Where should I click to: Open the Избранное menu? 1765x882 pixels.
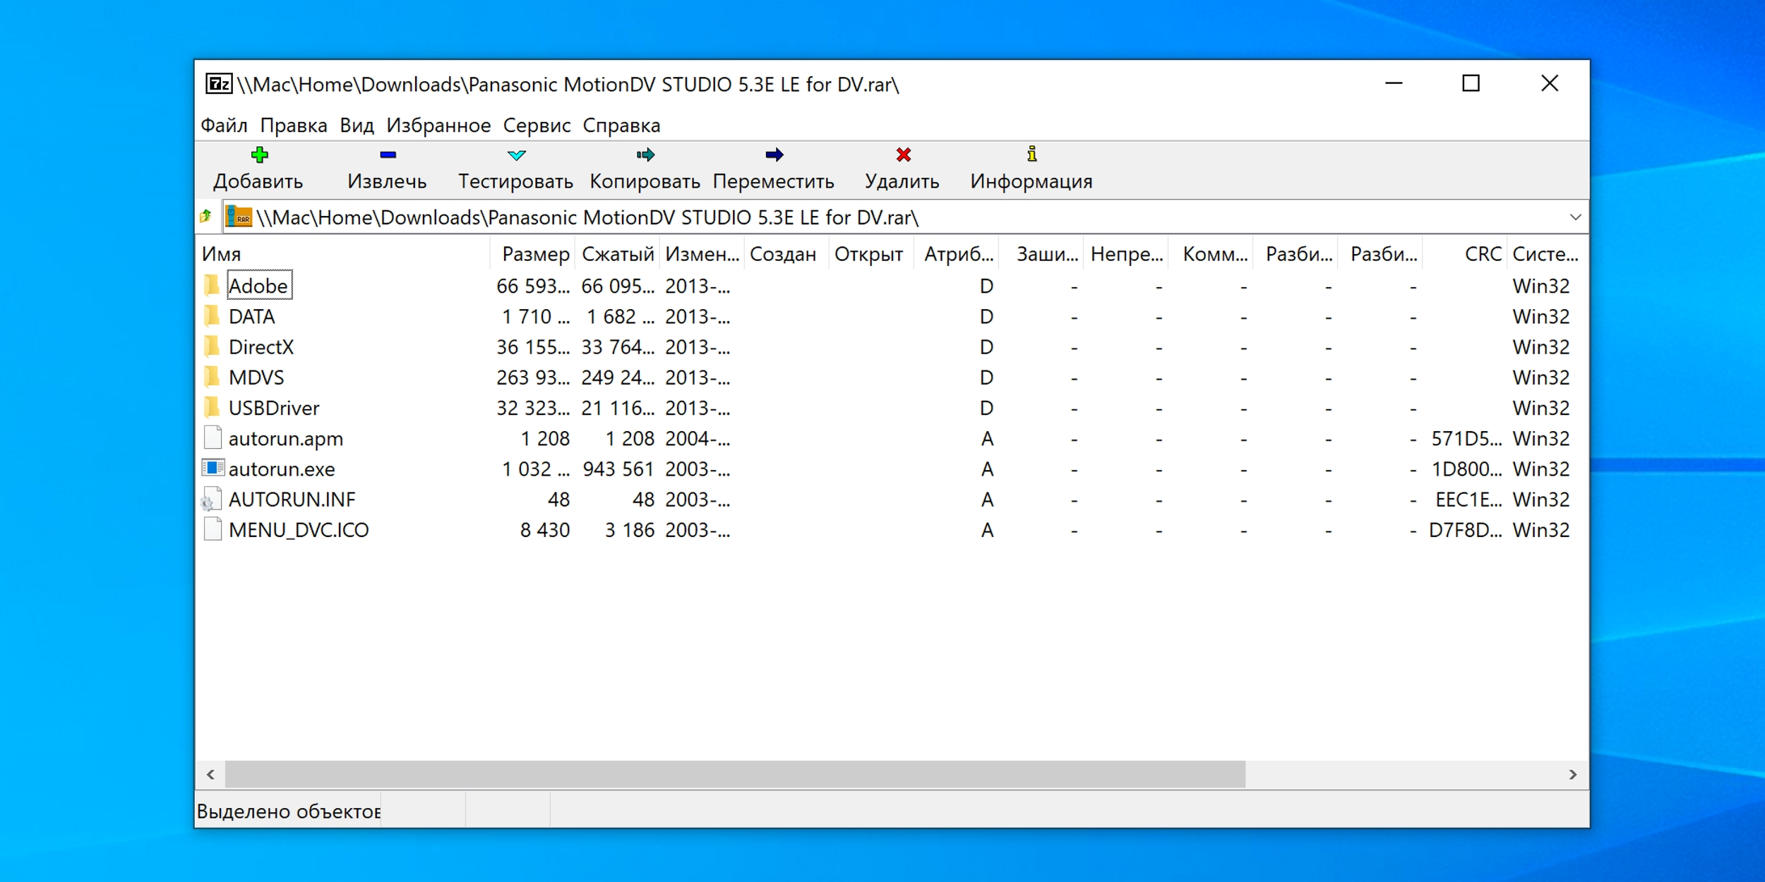pos(438,126)
